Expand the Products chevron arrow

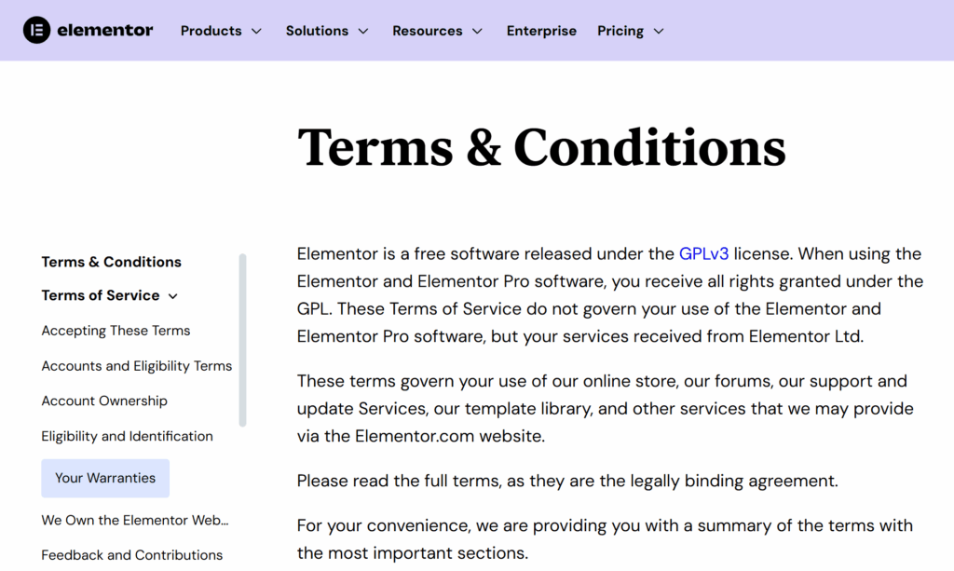tap(257, 31)
